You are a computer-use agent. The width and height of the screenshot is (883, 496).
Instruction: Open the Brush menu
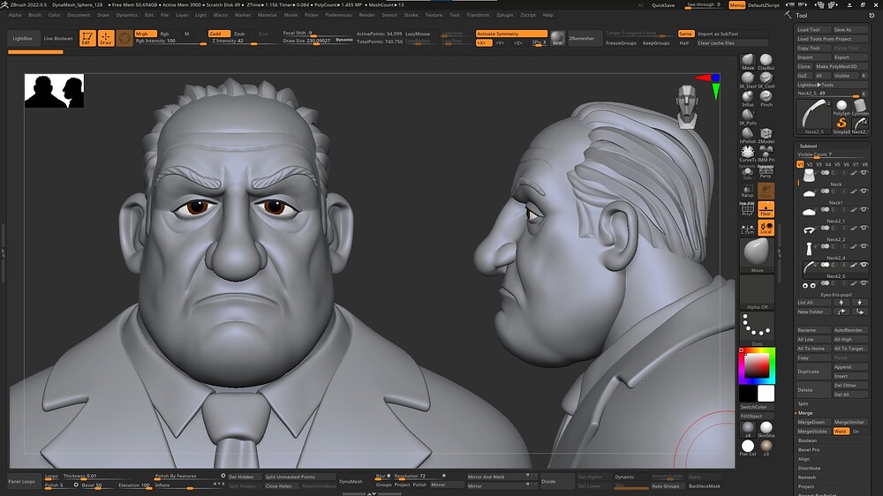point(35,15)
